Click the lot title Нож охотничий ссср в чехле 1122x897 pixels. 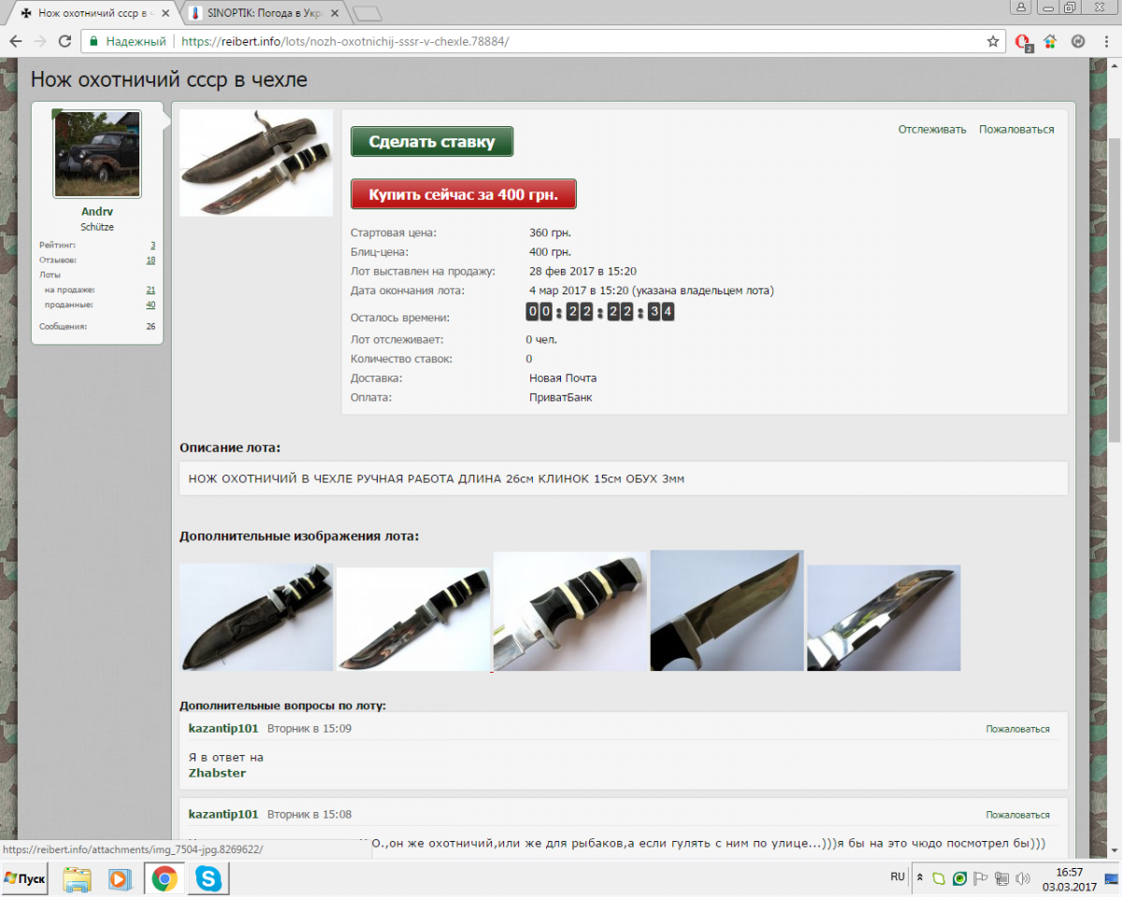pos(169,80)
